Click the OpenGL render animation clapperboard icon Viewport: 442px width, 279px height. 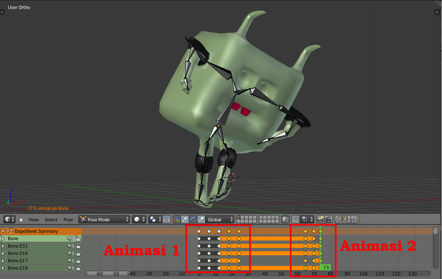[328, 219]
